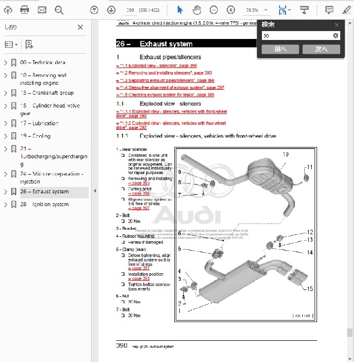Zoom out with minus icon
Image resolution: width=354 pixels, height=362 pixels.
pos(214,10)
